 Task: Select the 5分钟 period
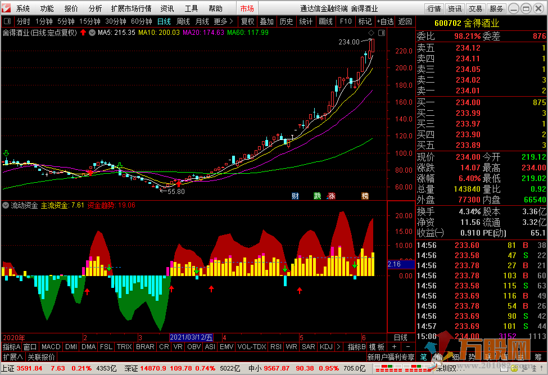(66, 21)
